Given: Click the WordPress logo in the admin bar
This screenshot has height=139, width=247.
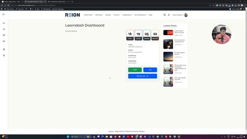Looking at the screenshot, I should 2,9.
